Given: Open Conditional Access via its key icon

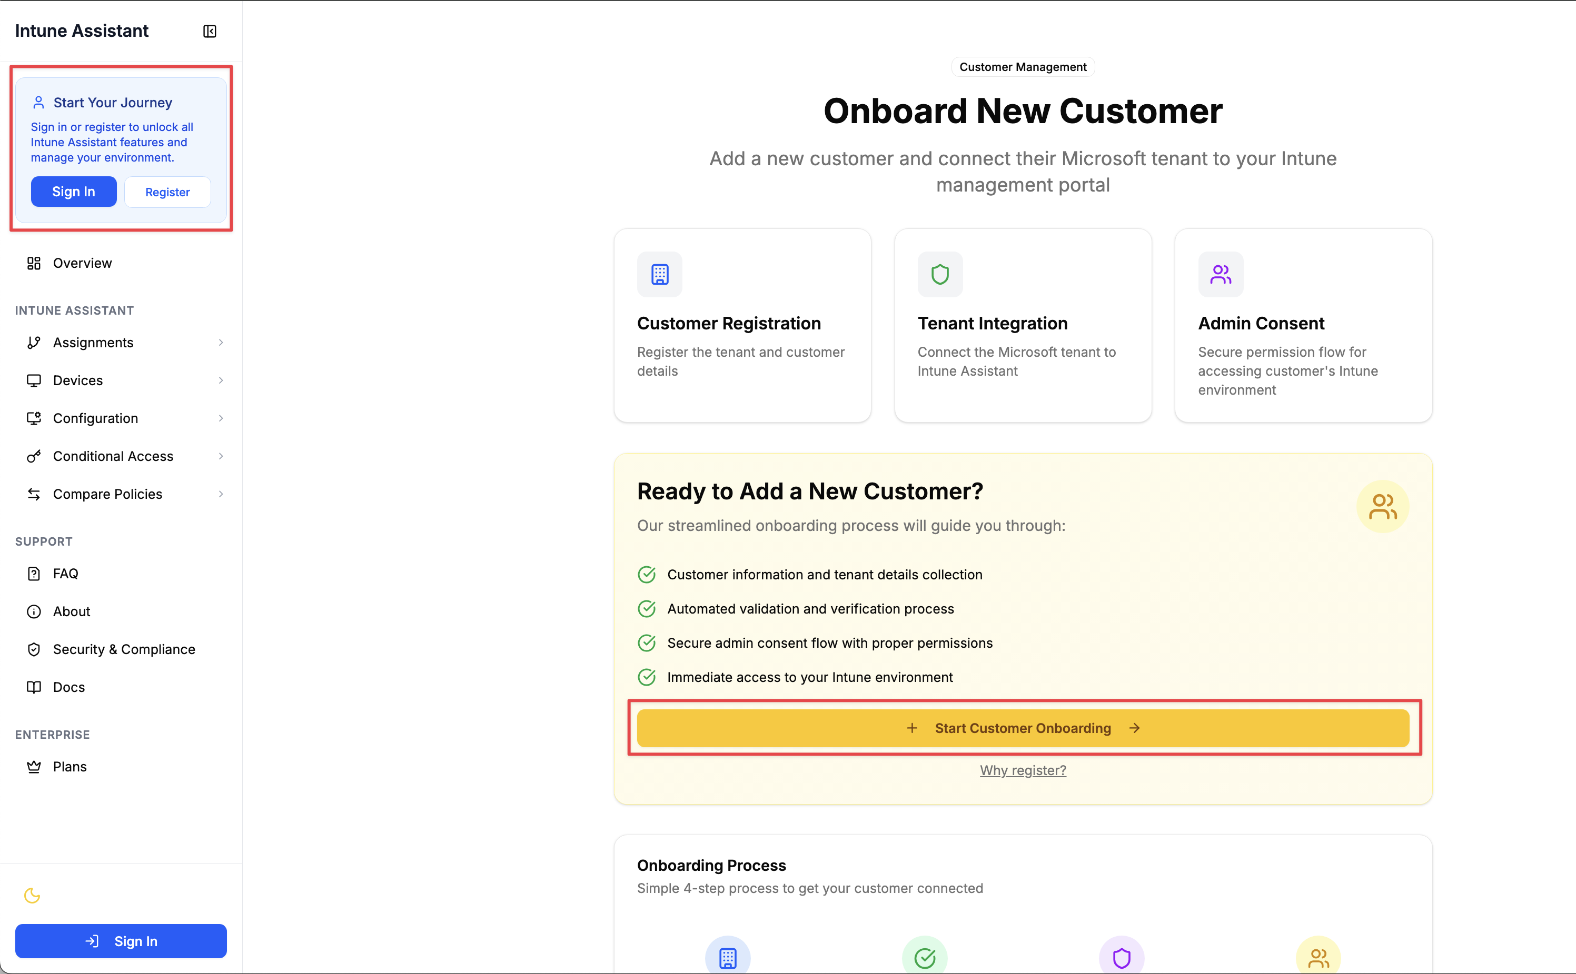Looking at the screenshot, I should [34, 456].
